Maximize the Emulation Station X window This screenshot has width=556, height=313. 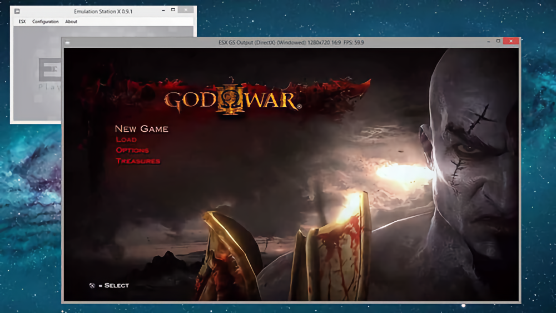pyautogui.click(x=173, y=10)
